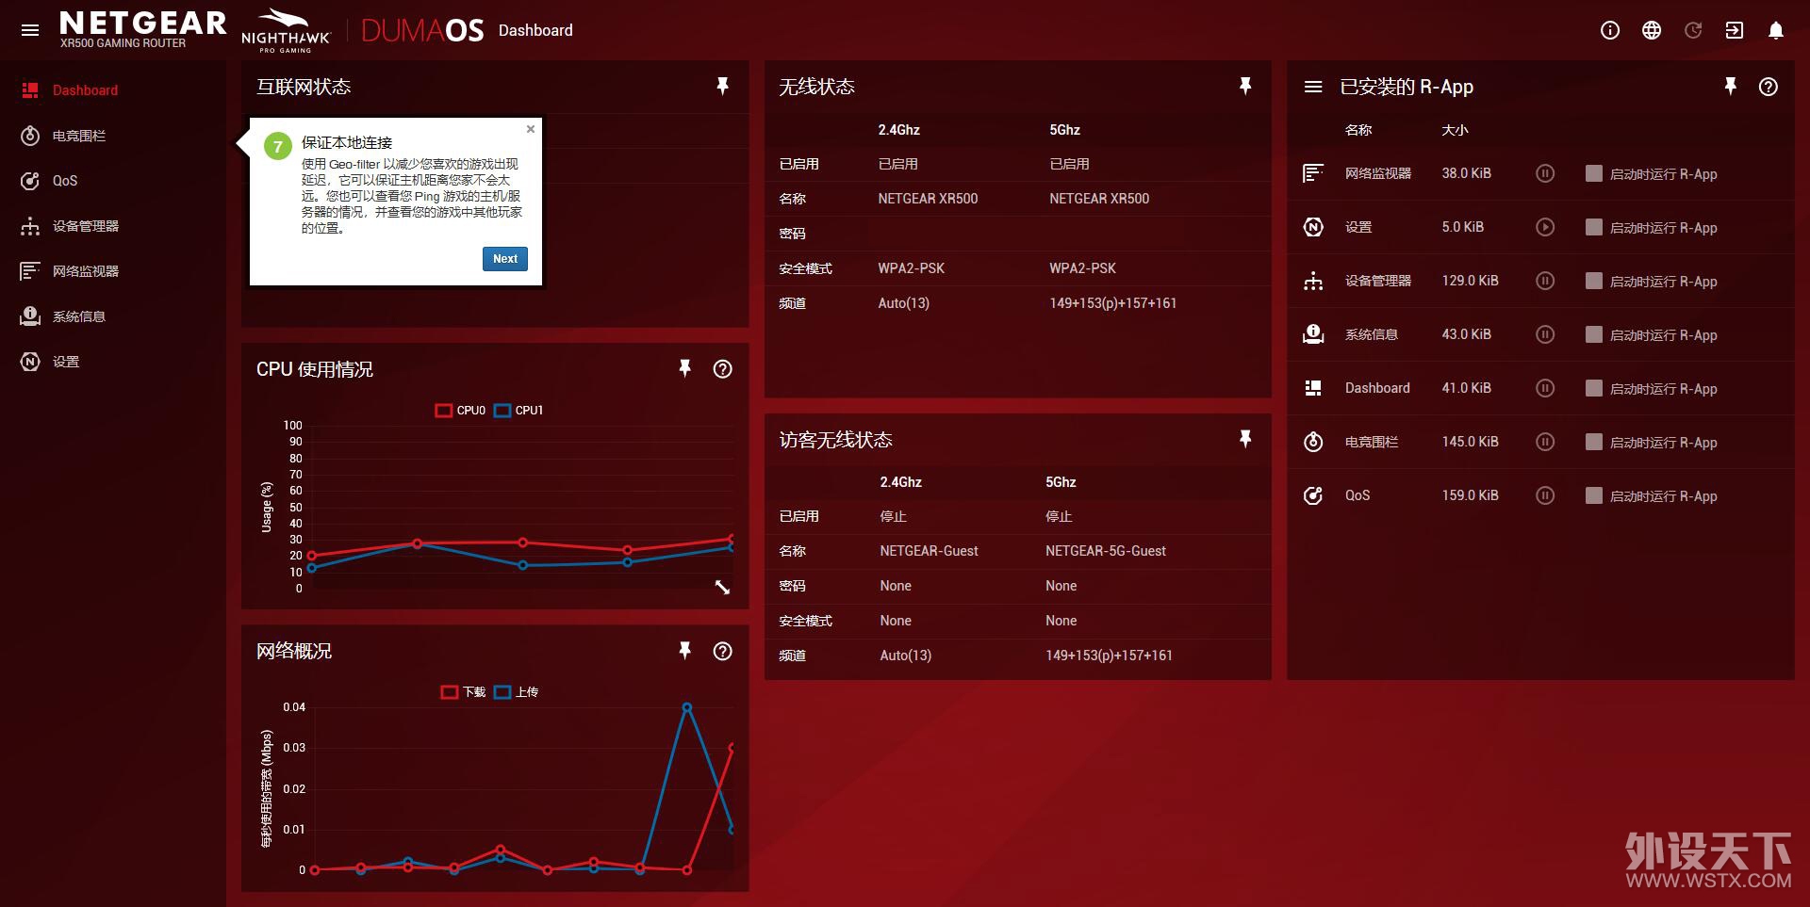The width and height of the screenshot is (1810, 907).
Task: Toggle run-on-startup for 网络监视器
Action: (x=1594, y=173)
